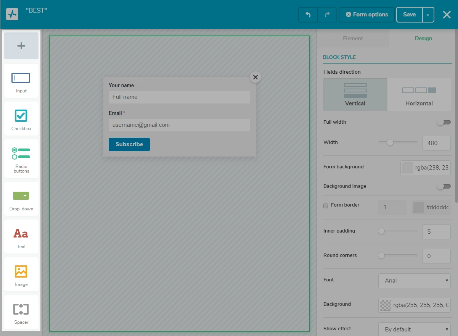Click the Round corners value field
Screen dimensions: 458x336
click(436, 256)
